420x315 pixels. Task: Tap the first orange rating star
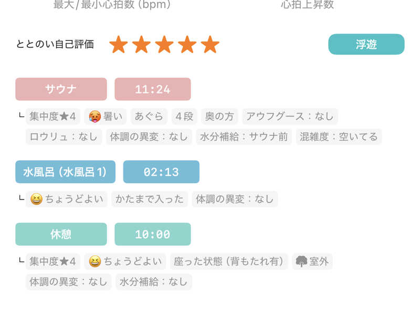tap(119, 45)
